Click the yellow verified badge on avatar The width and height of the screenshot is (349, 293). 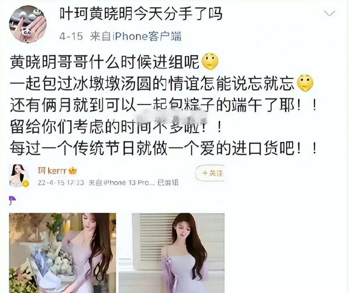tap(26, 184)
